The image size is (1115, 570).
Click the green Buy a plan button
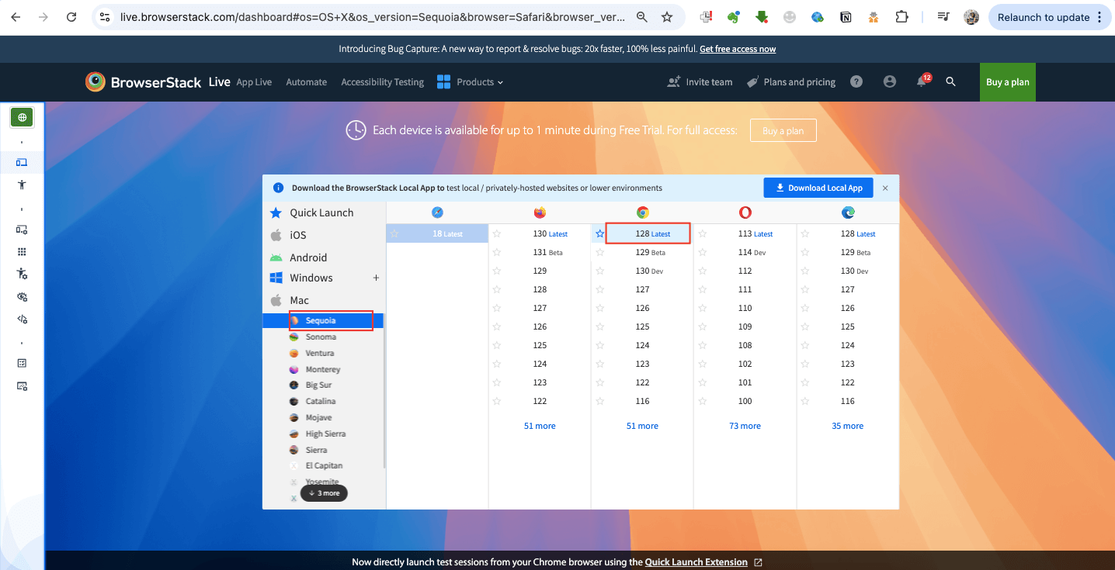[1008, 82]
